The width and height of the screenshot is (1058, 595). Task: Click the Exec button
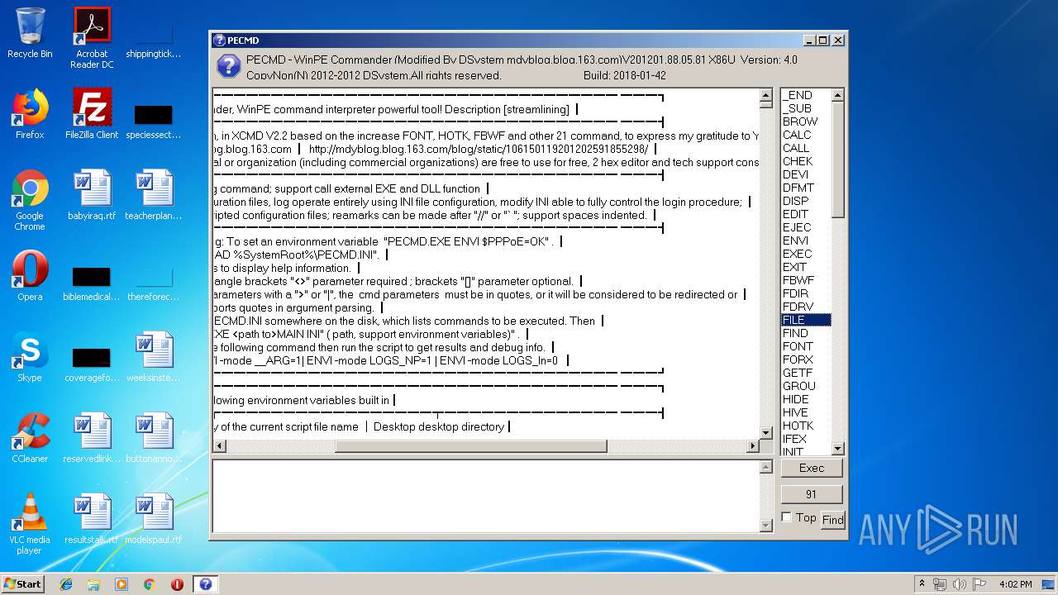(811, 468)
